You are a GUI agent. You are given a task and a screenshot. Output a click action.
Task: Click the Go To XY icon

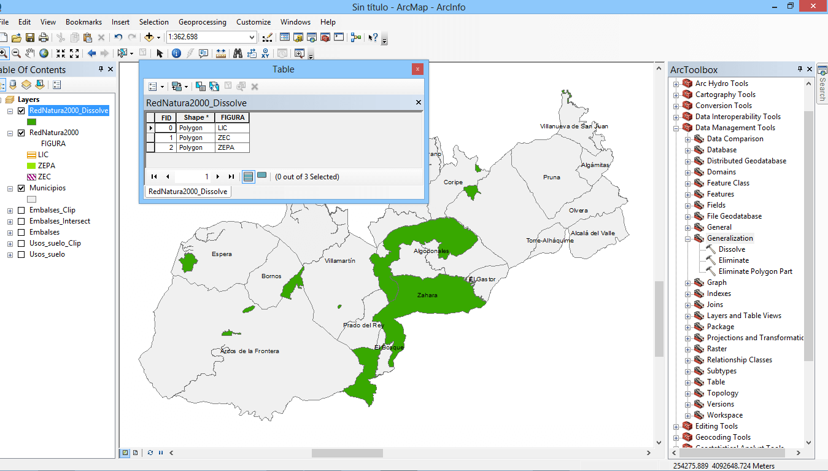click(x=266, y=53)
